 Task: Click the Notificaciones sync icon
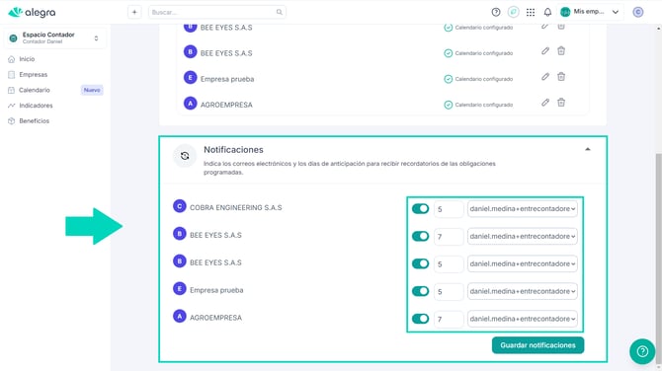(185, 156)
